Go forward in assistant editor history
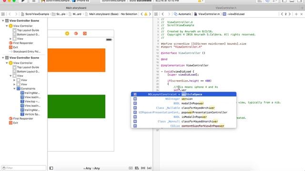The height and width of the screenshot is (171, 305). pyautogui.click(x=169, y=14)
